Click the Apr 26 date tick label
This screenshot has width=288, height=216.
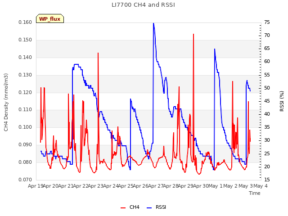141,186
